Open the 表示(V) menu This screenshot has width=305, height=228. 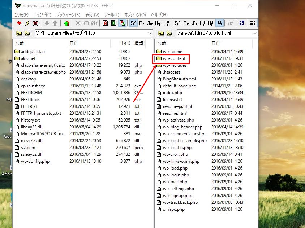pyautogui.click(x=92, y=14)
